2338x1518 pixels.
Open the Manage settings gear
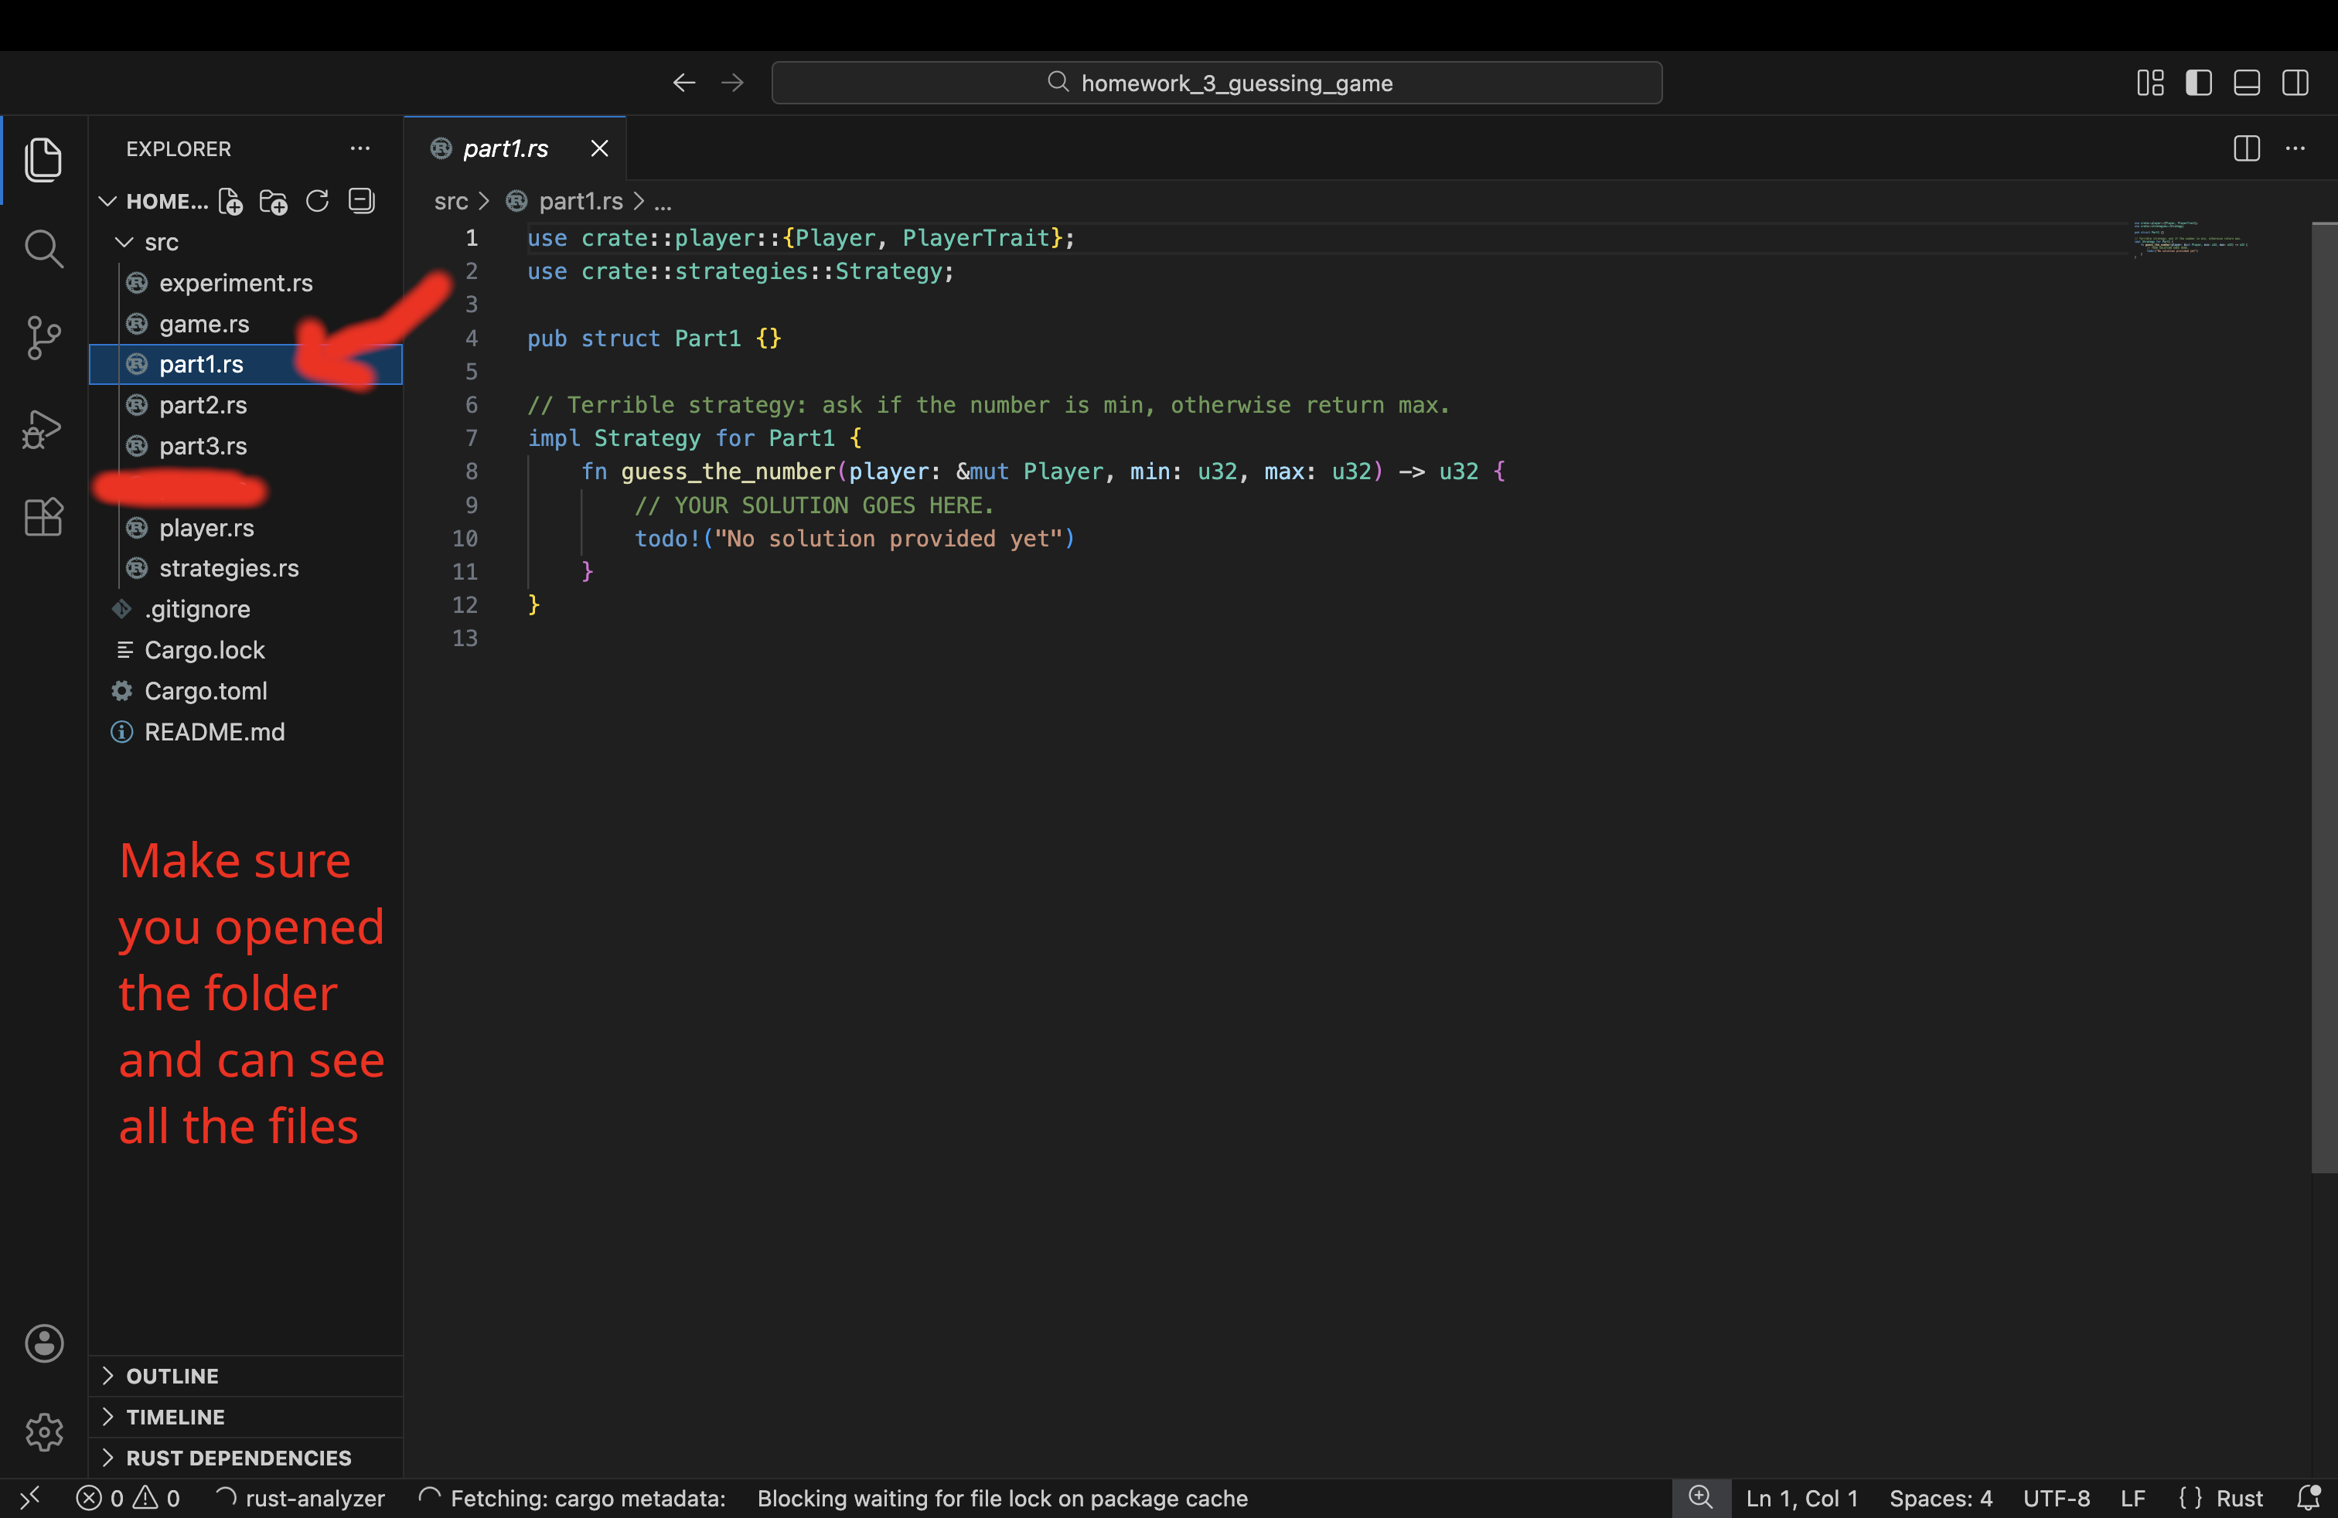coord(43,1431)
